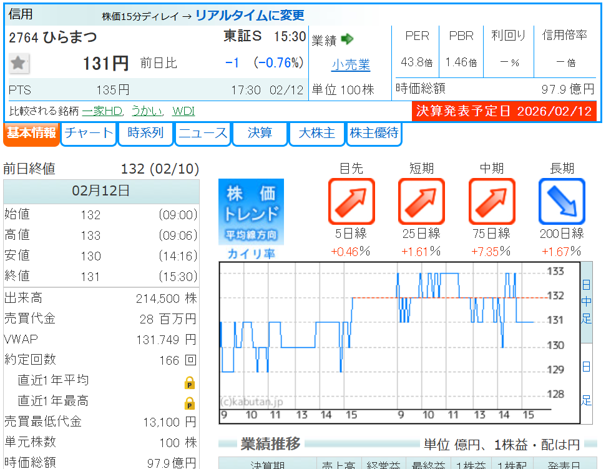
Task: Click the 高値 133 row
Action: tap(101, 235)
